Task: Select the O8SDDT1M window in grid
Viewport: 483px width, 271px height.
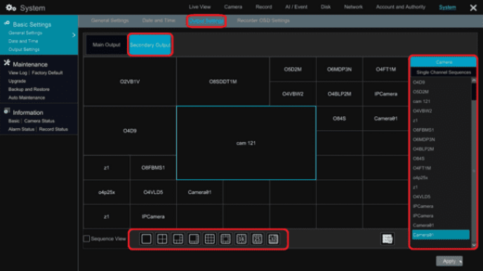Action: click(x=223, y=81)
